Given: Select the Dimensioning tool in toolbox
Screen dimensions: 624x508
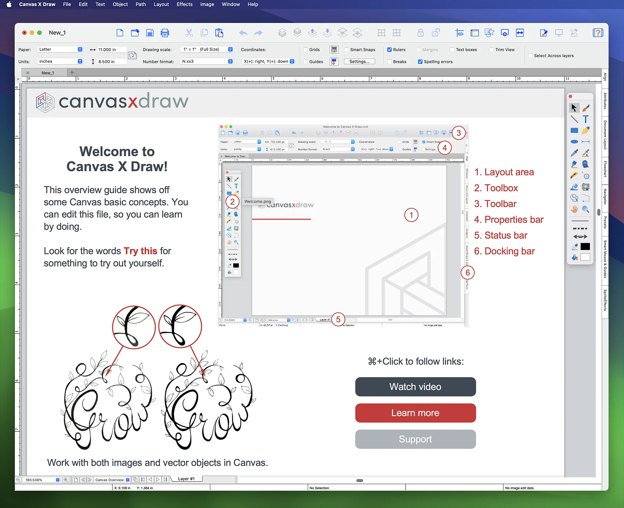Looking at the screenshot, I should click(586, 142).
